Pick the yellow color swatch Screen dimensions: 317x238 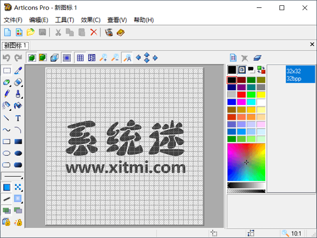click(261, 94)
